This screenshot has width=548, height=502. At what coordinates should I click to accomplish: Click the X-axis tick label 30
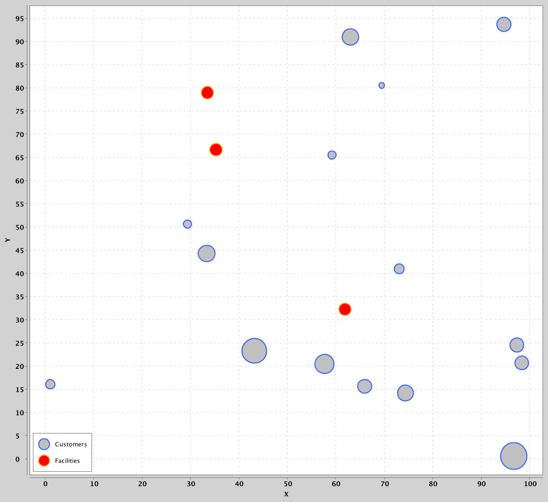pos(191,484)
